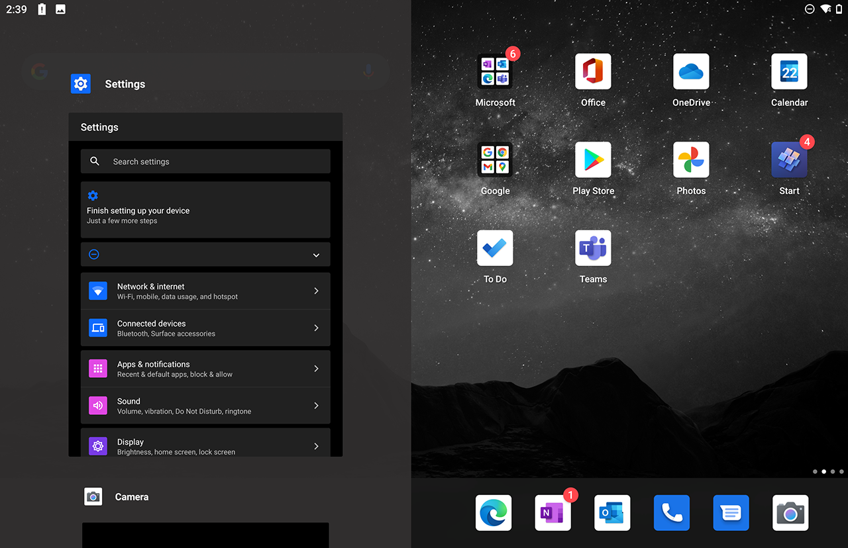Click the Connected devices icon

[98, 328]
